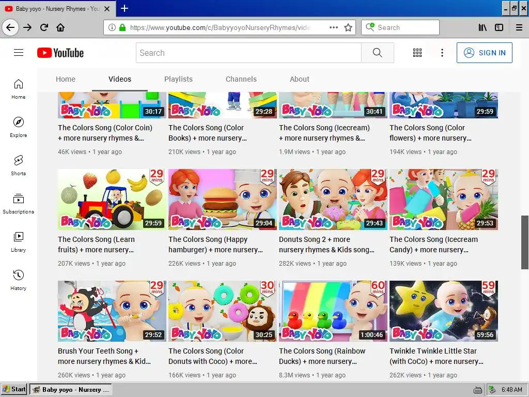Bookmark this page with the star icon
The height and width of the screenshot is (397, 529).
348,27
